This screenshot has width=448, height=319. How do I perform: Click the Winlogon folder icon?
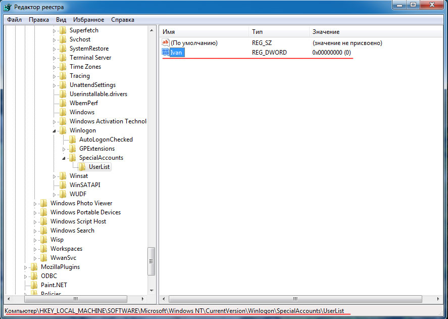click(x=63, y=130)
